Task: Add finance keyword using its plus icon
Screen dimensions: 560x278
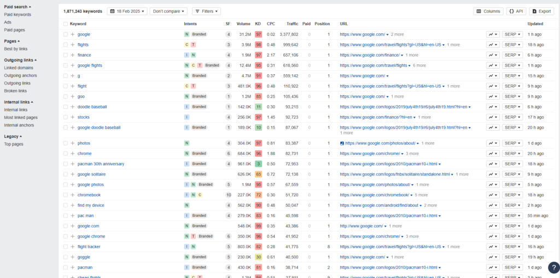Action: click(73, 55)
